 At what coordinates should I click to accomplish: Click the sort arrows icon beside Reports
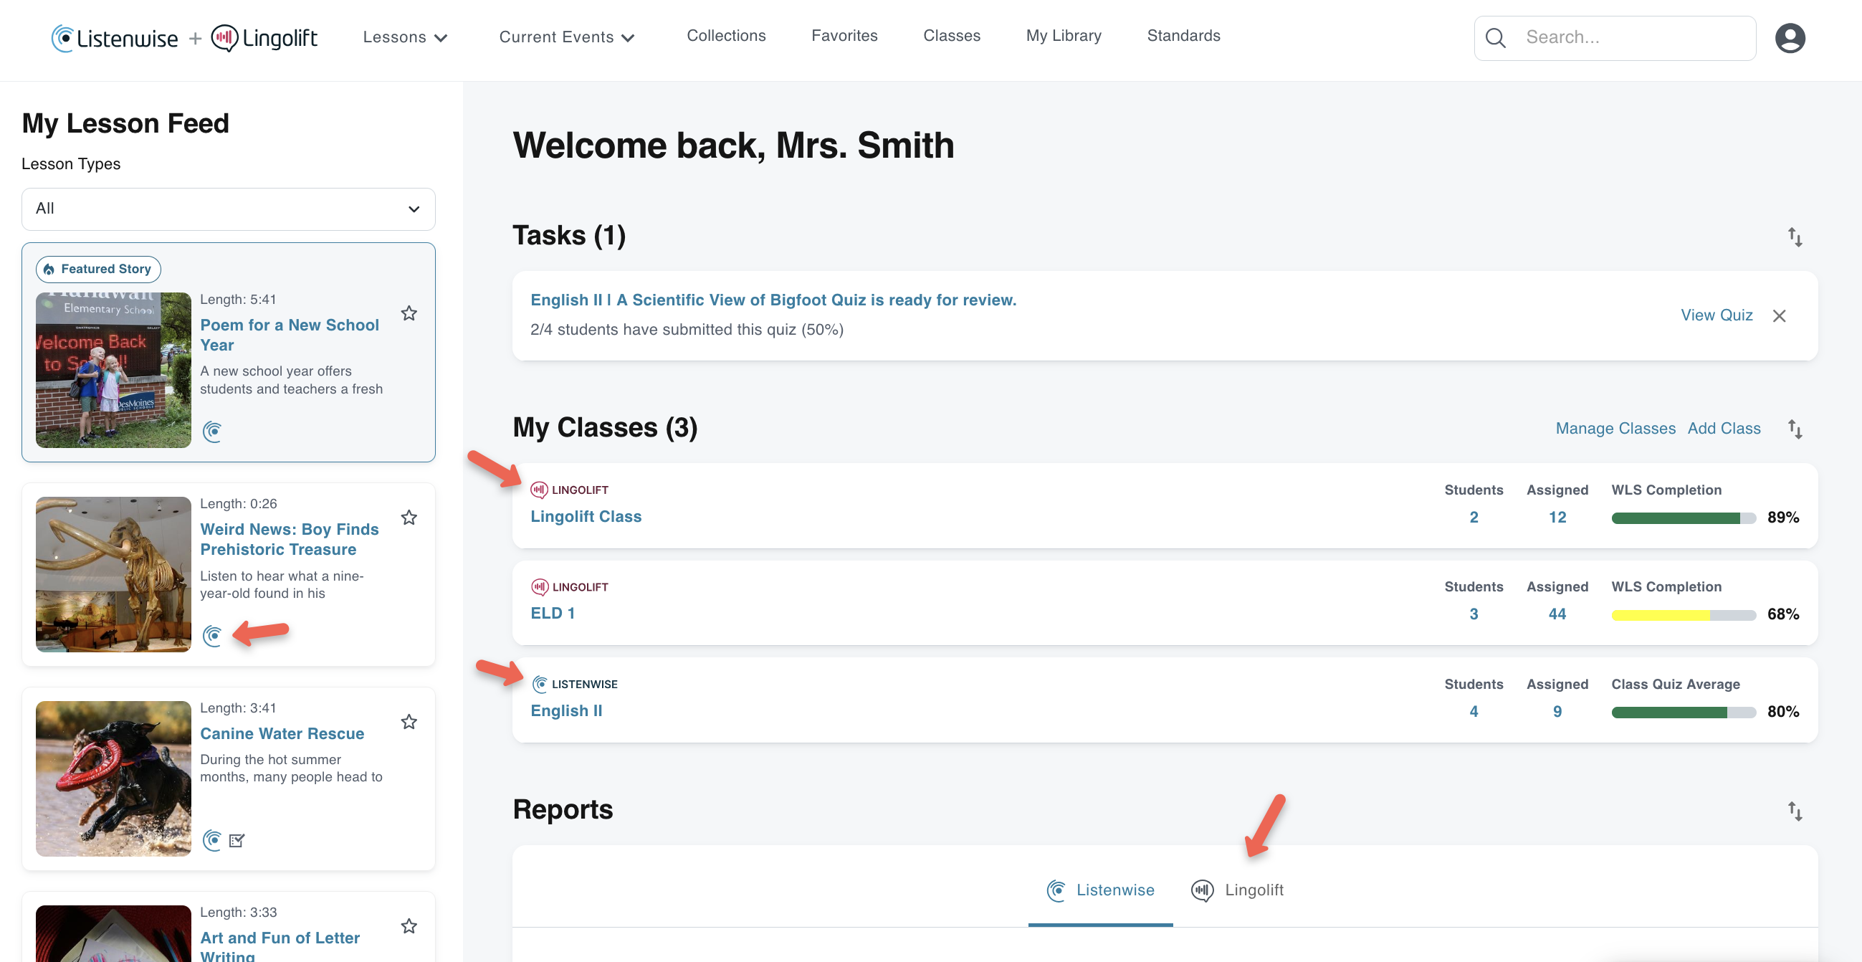(1794, 811)
